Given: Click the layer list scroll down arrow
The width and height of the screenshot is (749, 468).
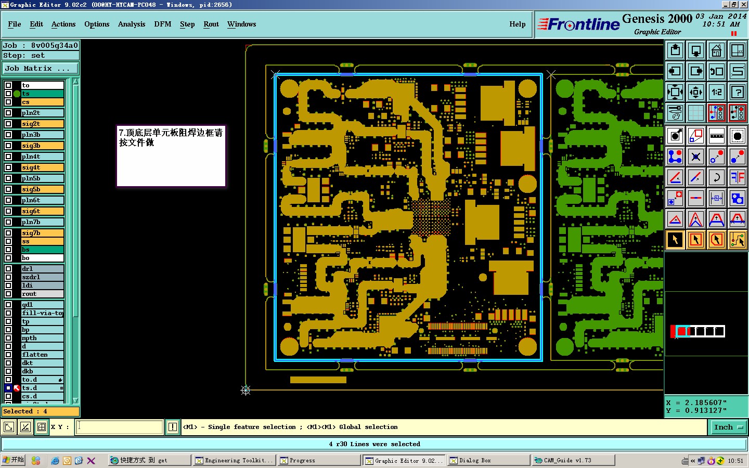Looking at the screenshot, I should tap(75, 400).
